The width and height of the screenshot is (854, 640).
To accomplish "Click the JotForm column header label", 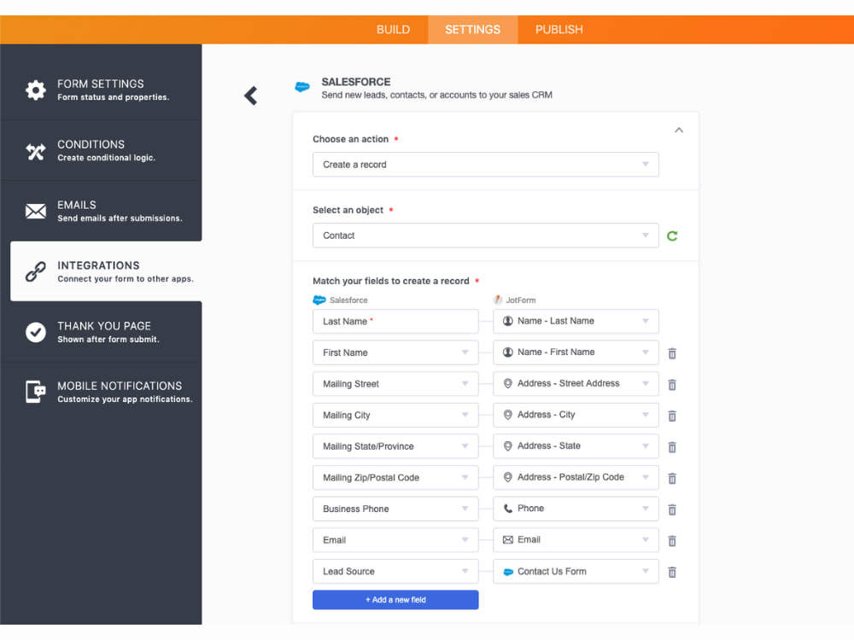I will (521, 300).
